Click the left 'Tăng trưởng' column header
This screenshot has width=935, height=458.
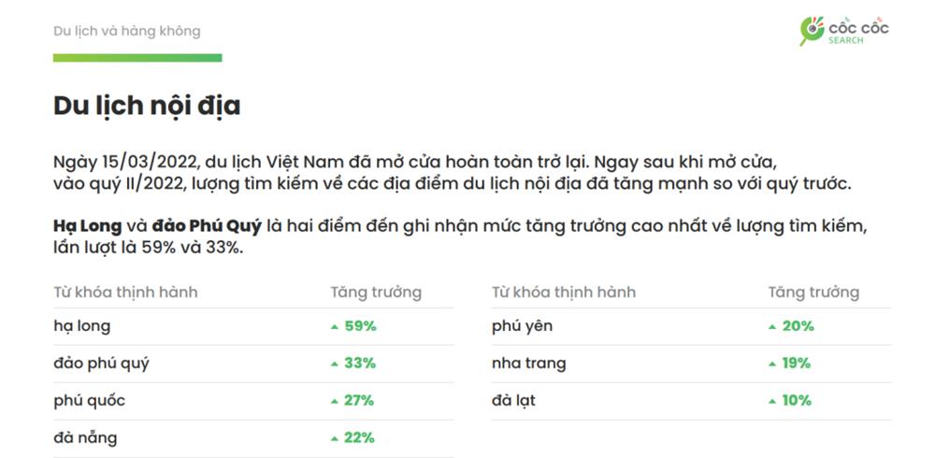pos(376,293)
